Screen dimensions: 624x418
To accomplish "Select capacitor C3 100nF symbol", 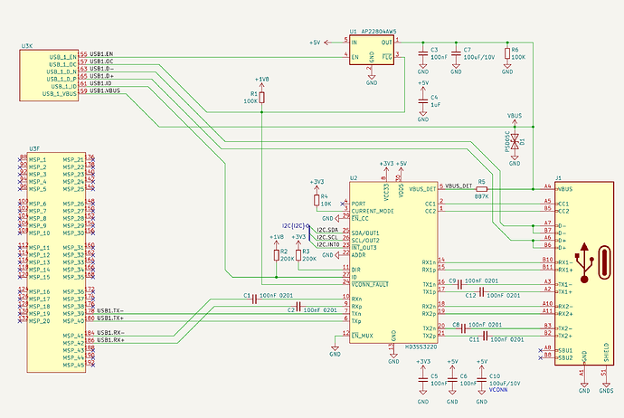I will click(x=423, y=53).
